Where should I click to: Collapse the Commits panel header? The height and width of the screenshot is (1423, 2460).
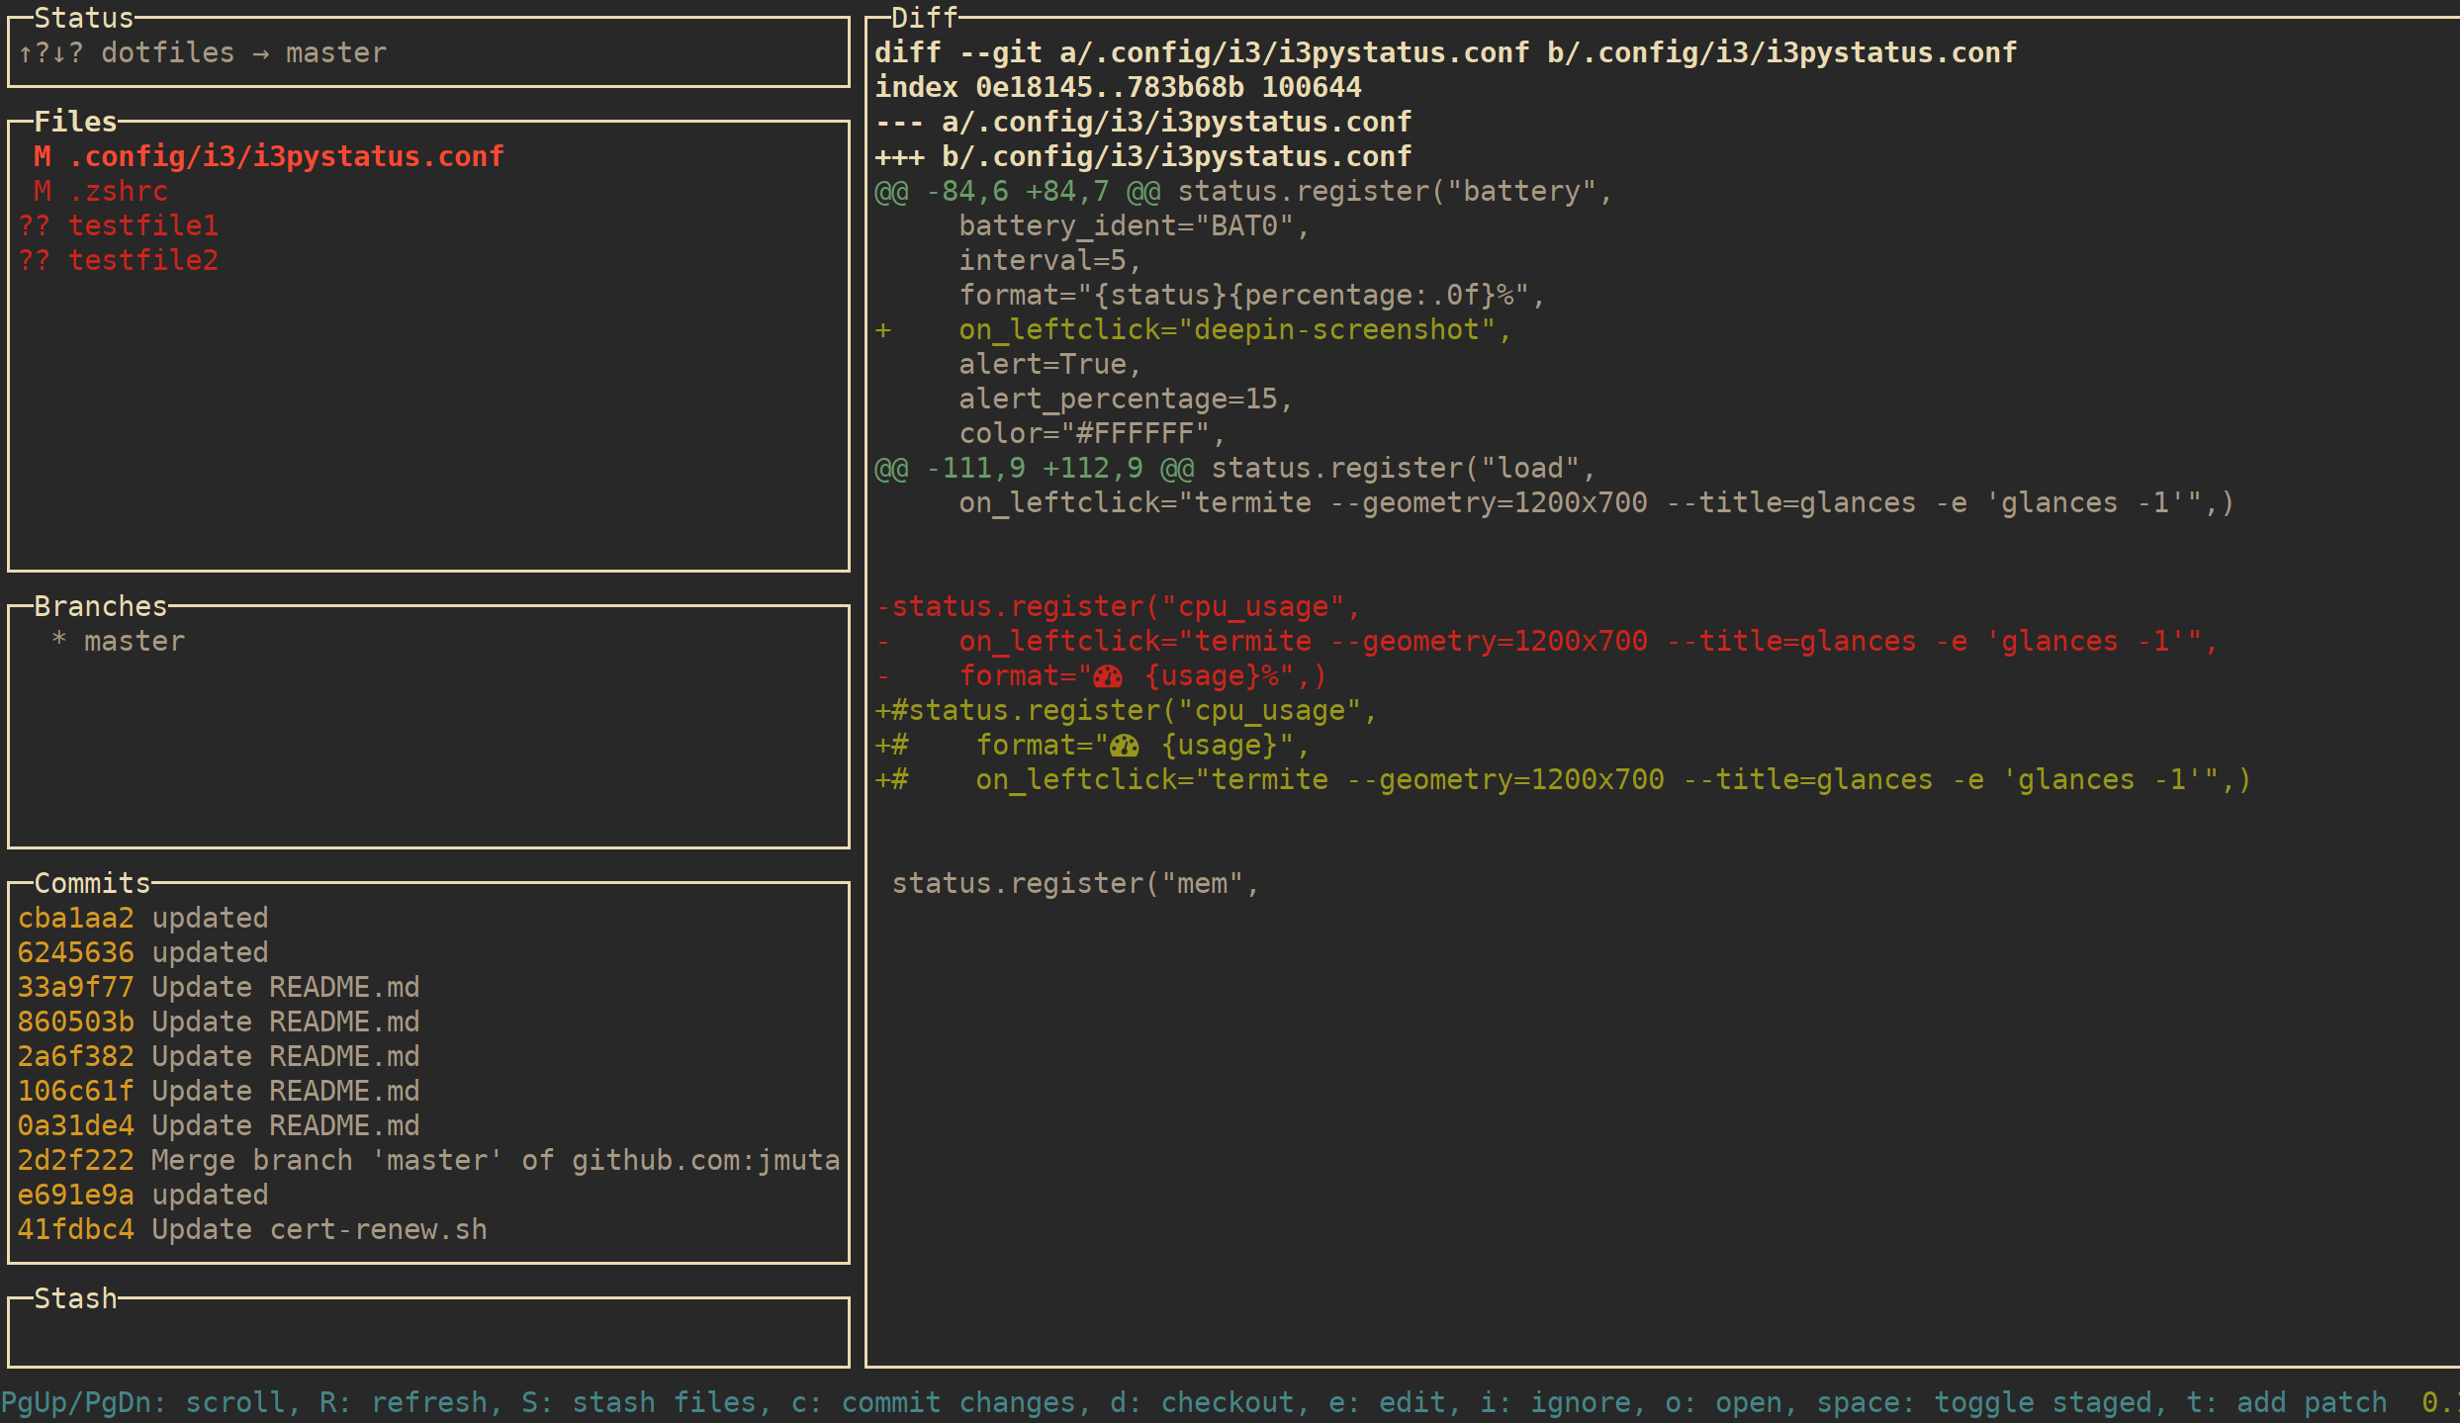coord(91,882)
